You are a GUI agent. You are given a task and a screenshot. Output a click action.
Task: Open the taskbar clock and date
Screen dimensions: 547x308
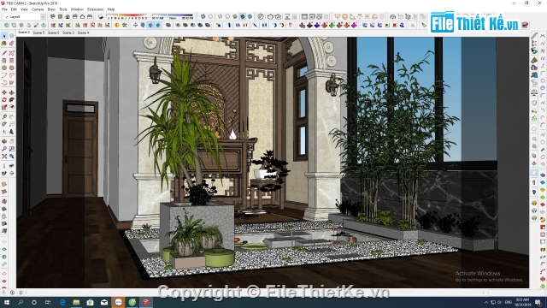point(524,302)
